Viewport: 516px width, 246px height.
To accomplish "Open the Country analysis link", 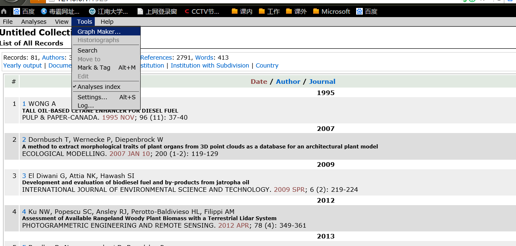I will click(267, 65).
